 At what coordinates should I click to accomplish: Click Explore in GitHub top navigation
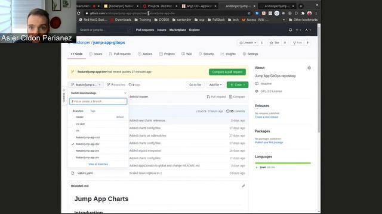coord(195,30)
